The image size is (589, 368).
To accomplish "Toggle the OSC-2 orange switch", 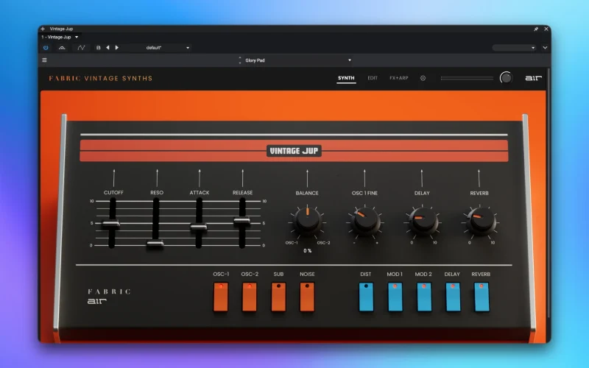I will click(250, 297).
